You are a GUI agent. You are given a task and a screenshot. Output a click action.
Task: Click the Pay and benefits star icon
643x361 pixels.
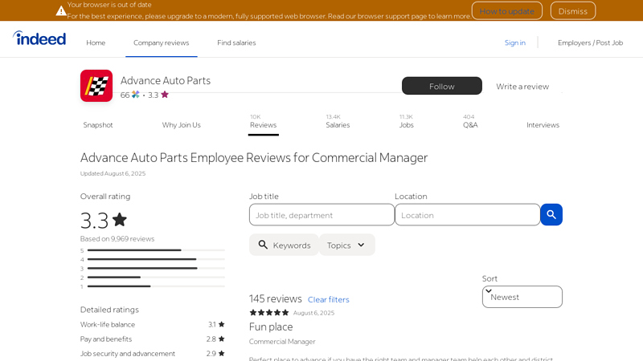click(222, 339)
